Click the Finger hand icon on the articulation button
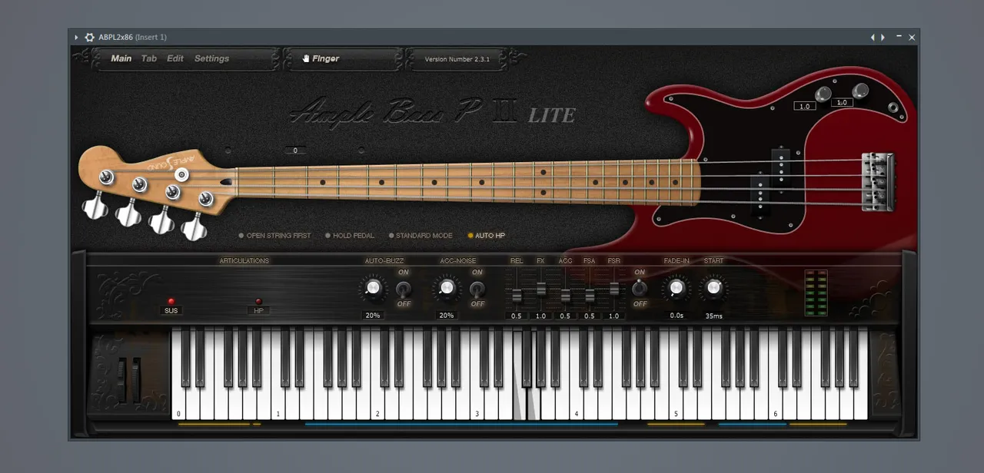The height and width of the screenshot is (473, 984). click(306, 58)
